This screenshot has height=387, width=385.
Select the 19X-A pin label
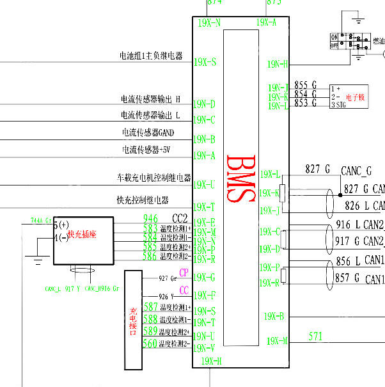(x=266, y=22)
